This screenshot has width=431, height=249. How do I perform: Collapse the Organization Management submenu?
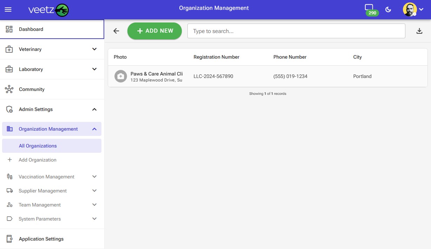coord(94,129)
